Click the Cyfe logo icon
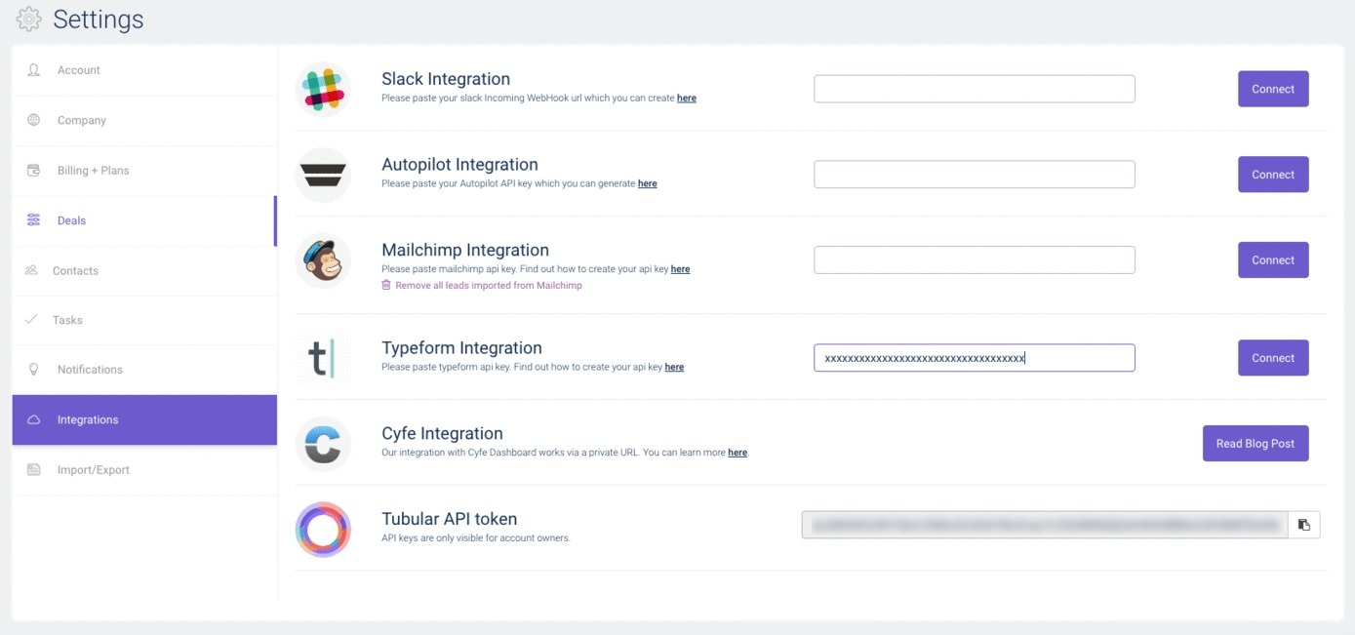Viewport: 1355px width, 635px height. 323,444
